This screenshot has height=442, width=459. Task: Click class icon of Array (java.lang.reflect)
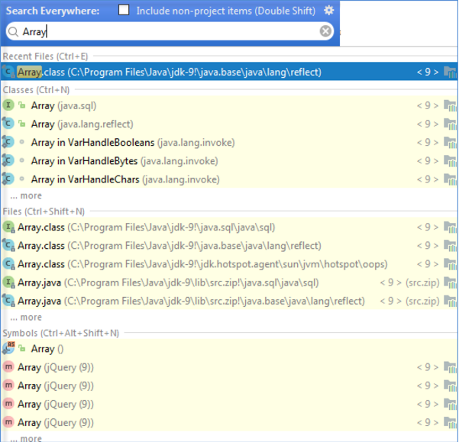(8, 123)
